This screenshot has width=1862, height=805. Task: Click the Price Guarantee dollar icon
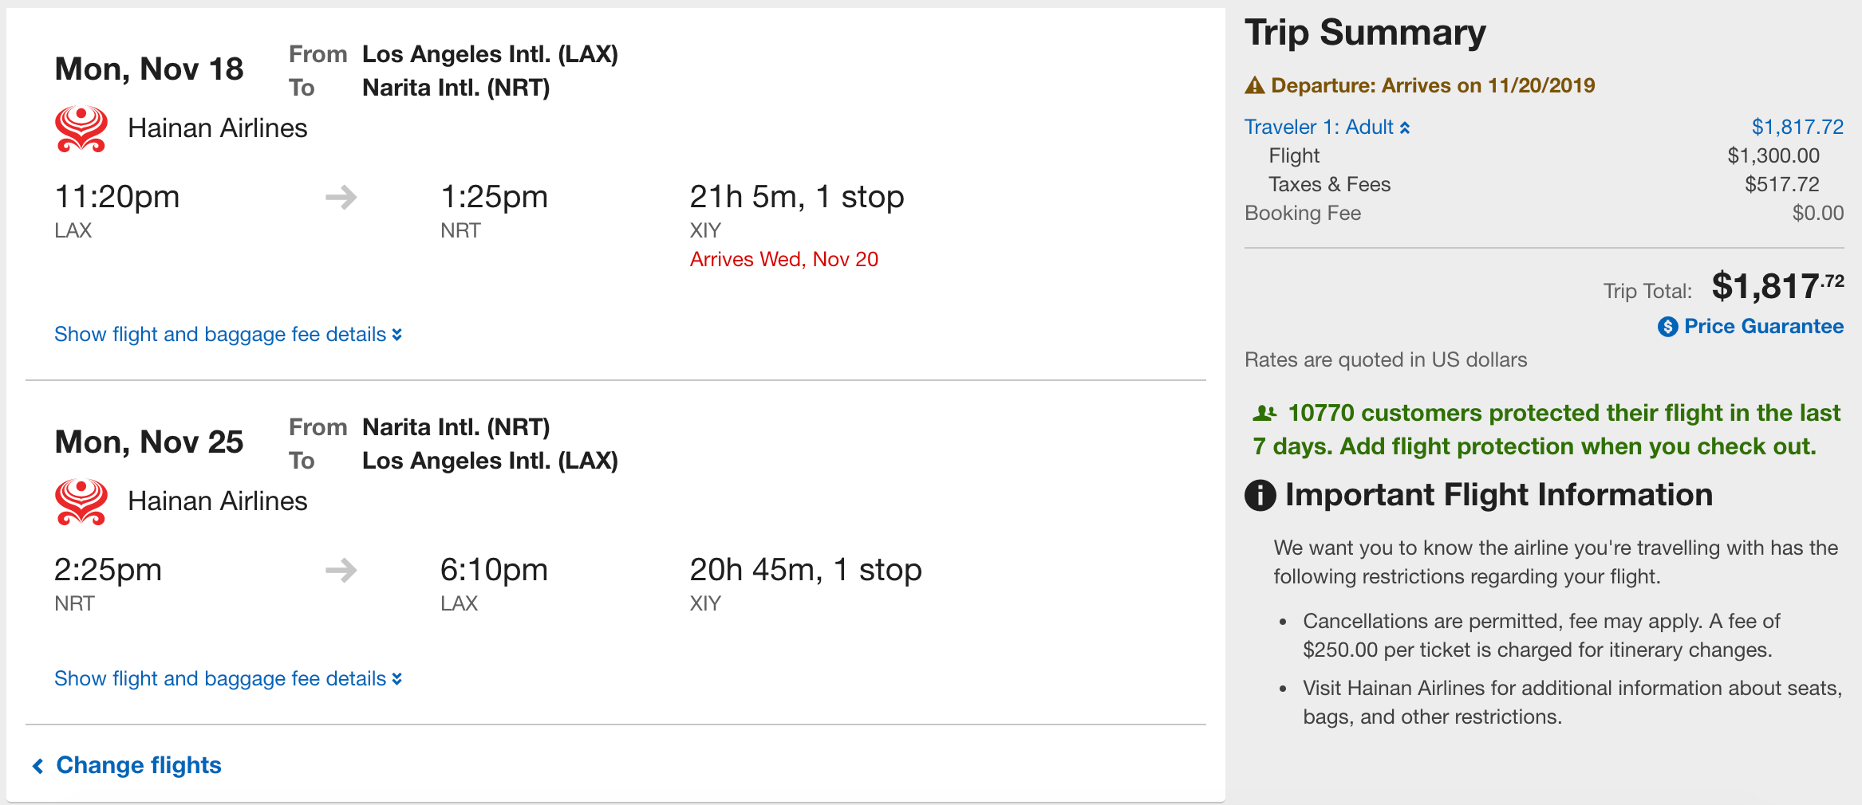point(1667,327)
